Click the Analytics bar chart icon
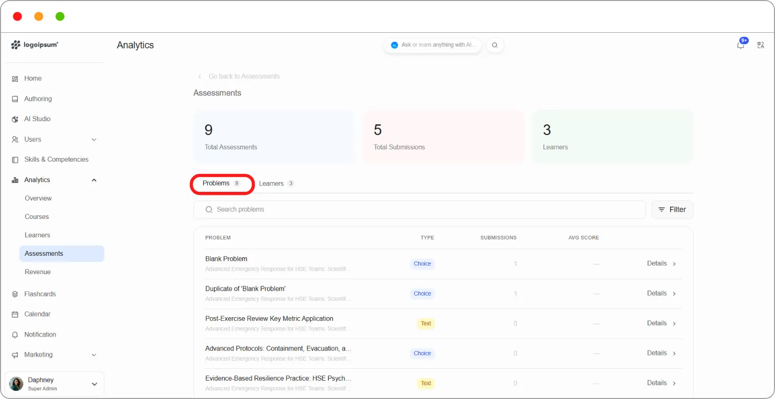The image size is (775, 399). click(15, 180)
